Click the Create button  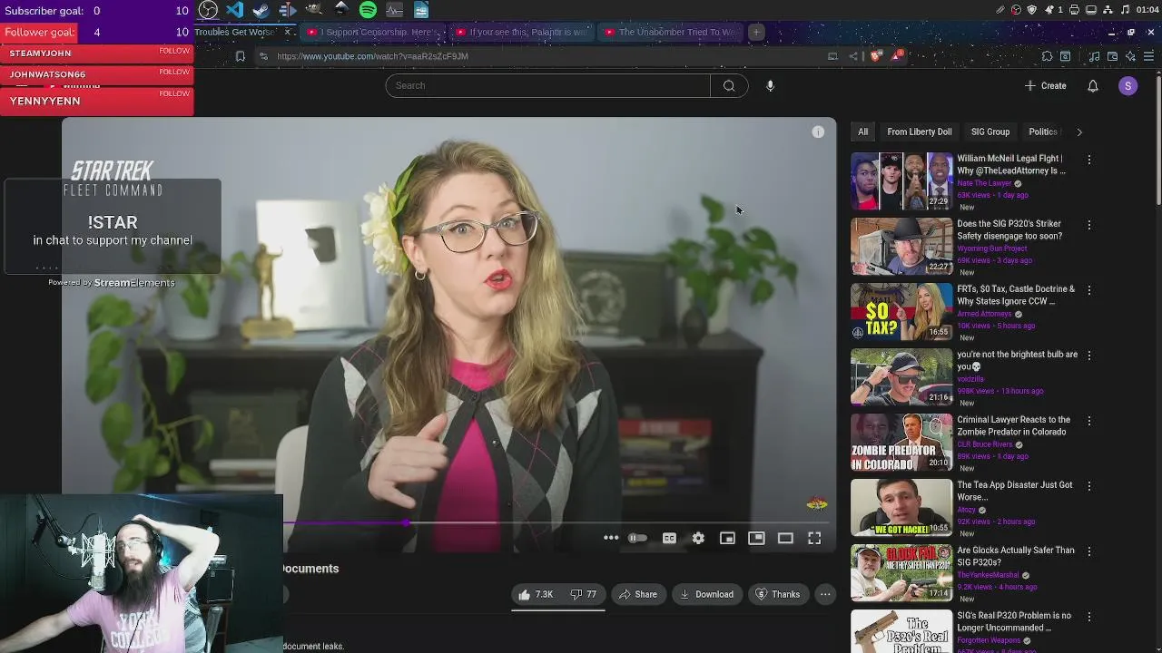click(1045, 85)
